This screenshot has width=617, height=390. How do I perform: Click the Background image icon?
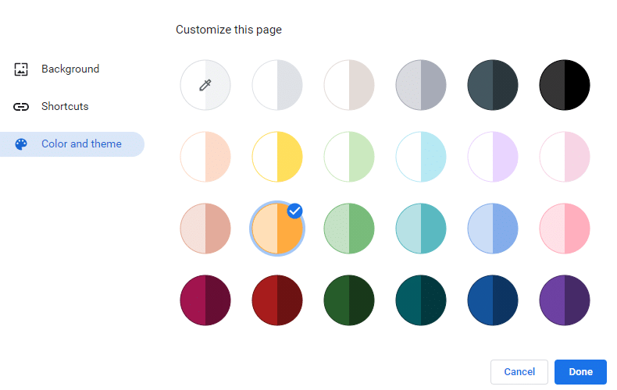click(21, 69)
